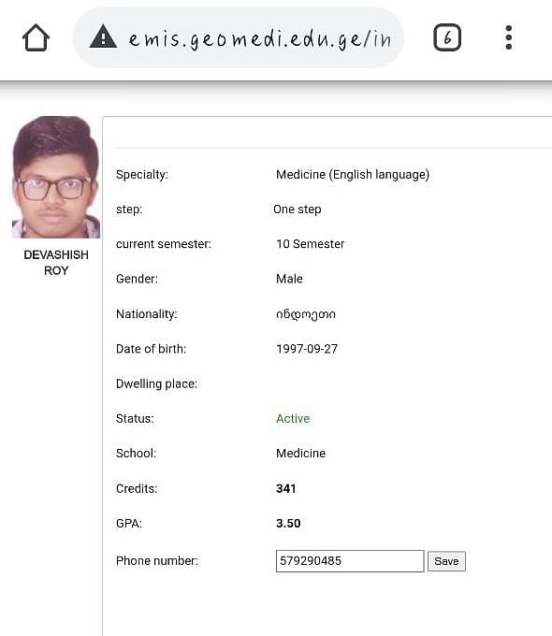Click the emis.geomedi.edu.ge address bar
The height and width of the screenshot is (636, 552).
pos(239,37)
